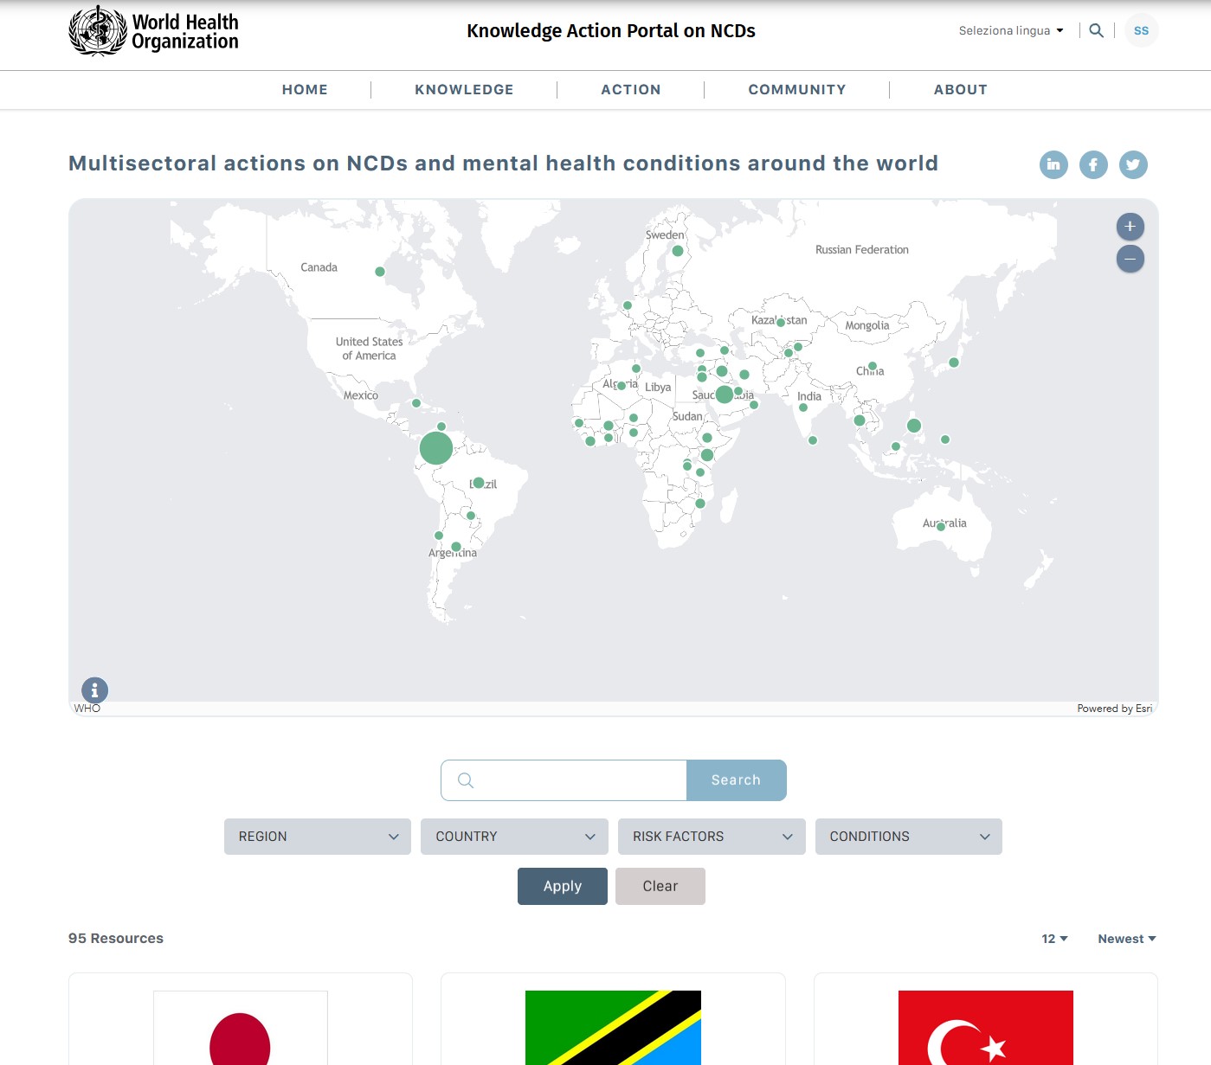The width and height of the screenshot is (1211, 1065).
Task: Open the SS user profile avatar
Action: coord(1141,30)
